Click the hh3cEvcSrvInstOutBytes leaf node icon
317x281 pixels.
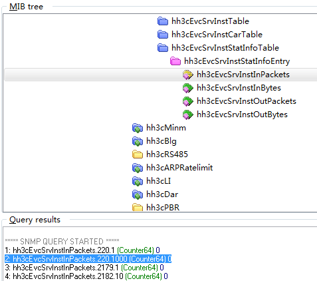pyautogui.click(x=188, y=115)
